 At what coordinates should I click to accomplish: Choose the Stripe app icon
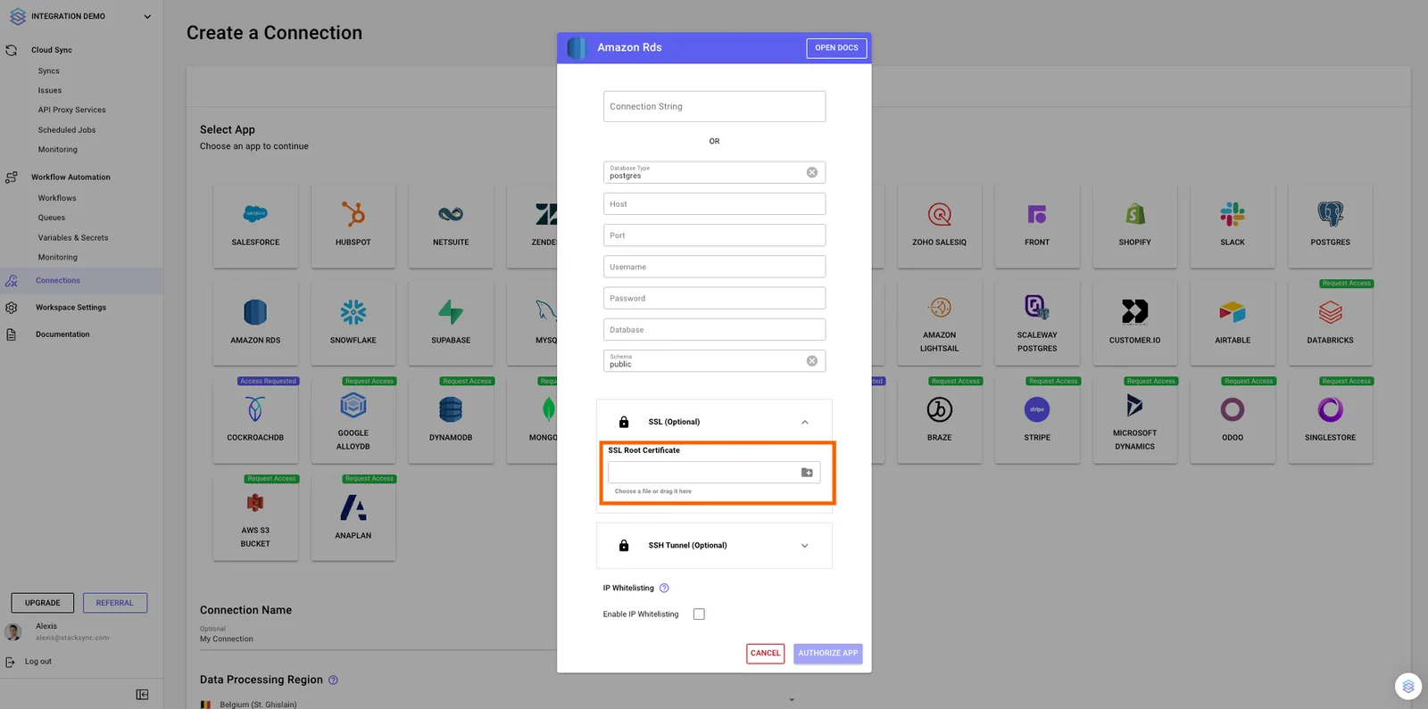click(1037, 409)
